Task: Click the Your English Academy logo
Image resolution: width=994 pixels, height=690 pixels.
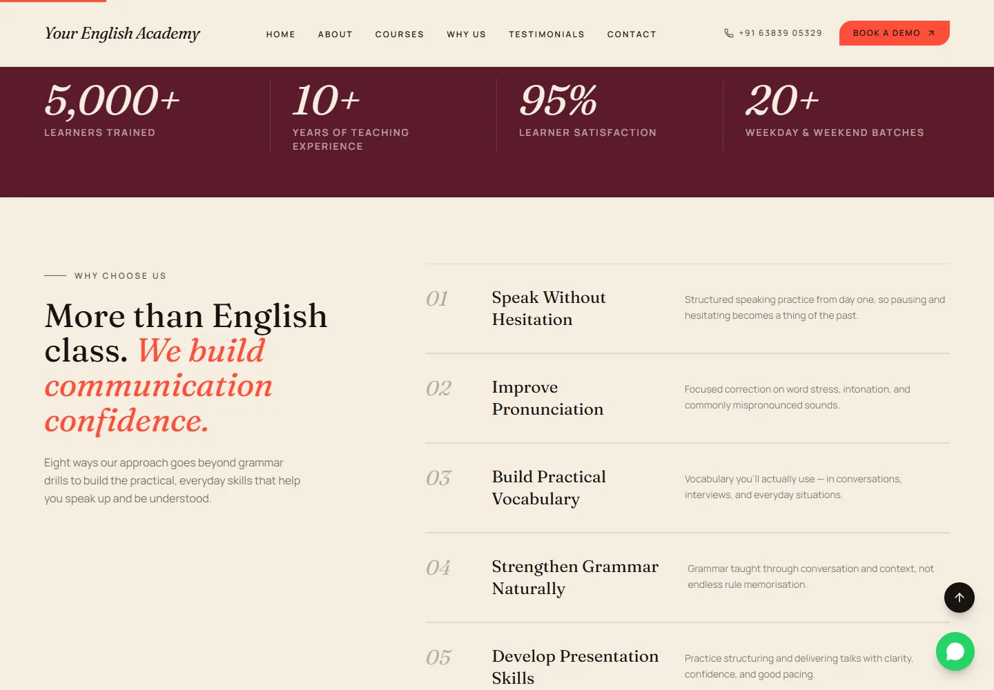Action: pos(122,33)
